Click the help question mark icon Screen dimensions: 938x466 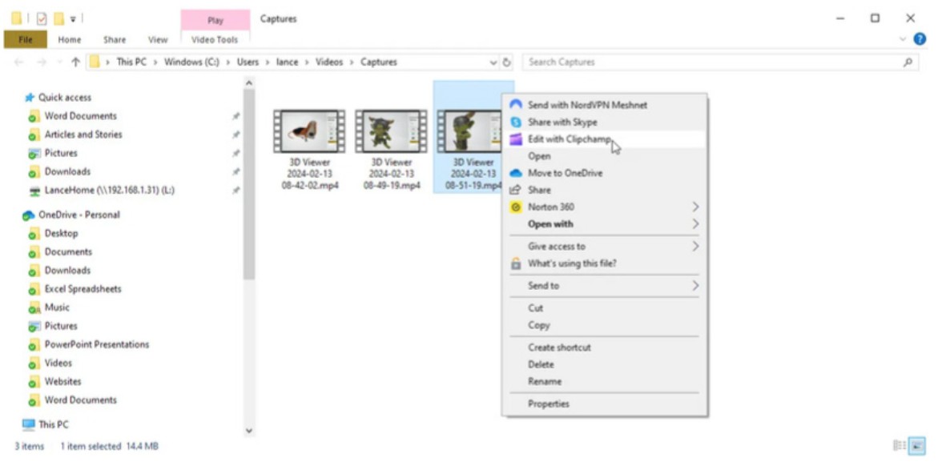(920, 38)
